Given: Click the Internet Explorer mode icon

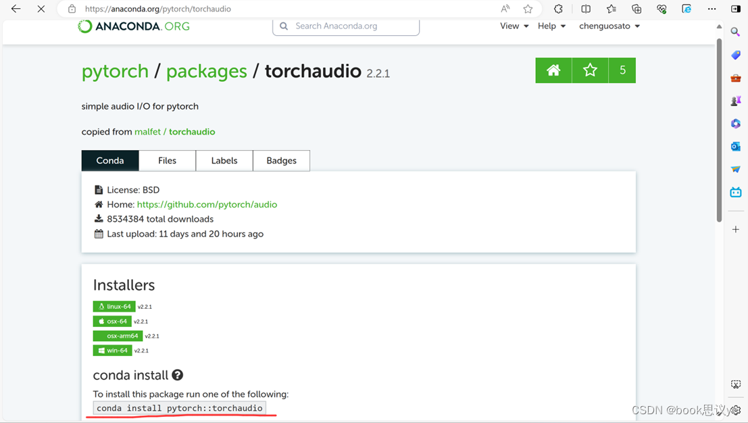Looking at the screenshot, I should tap(687, 9).
